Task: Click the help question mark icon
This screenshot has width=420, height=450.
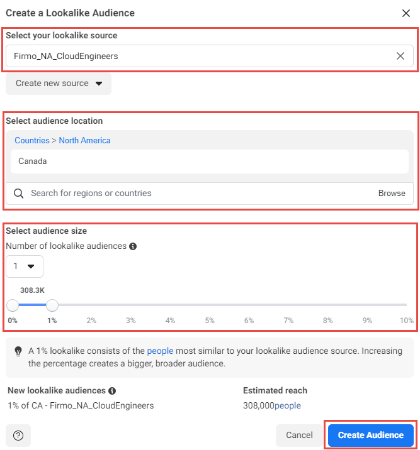Action: 18,435
